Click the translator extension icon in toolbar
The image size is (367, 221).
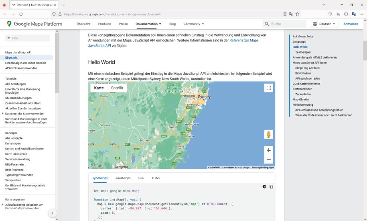354,14
